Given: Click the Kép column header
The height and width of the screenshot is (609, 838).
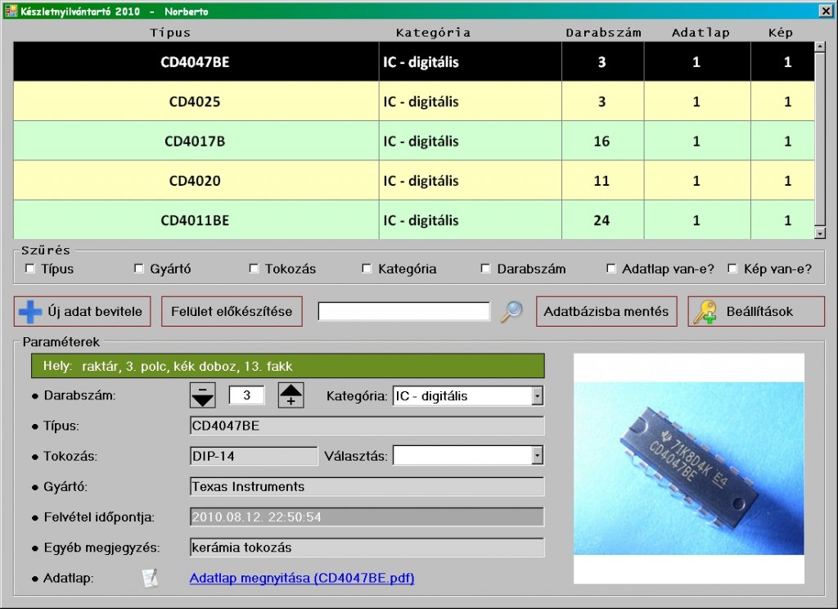Looking at the screenshot, I should pyautogui.click(x=780, y=33).
